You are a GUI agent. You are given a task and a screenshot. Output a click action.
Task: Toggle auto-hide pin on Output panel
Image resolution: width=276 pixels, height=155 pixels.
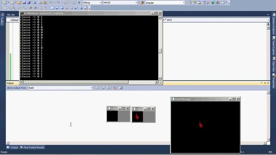(x=265, y=83)
